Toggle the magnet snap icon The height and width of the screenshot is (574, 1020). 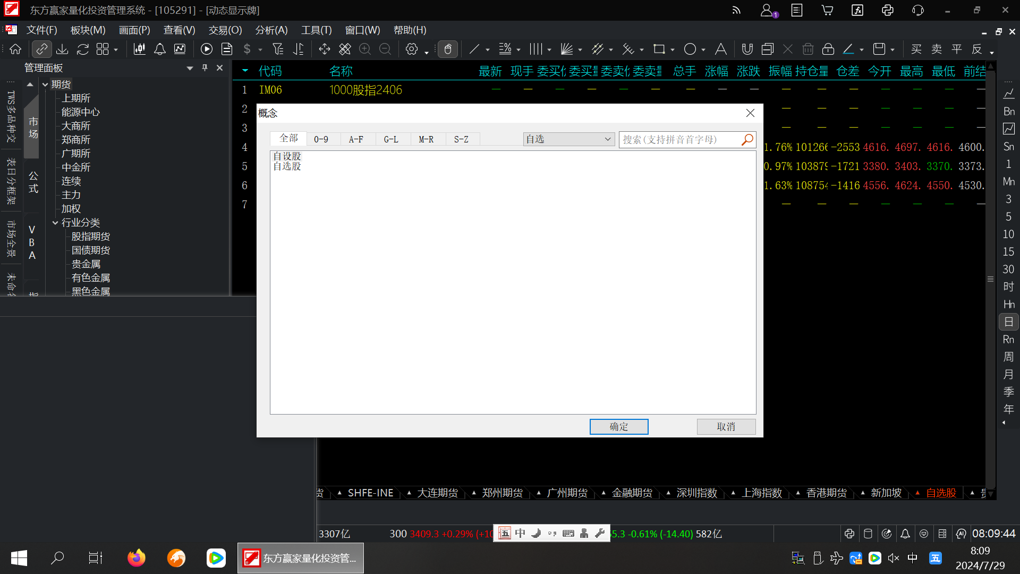coord(747,49)
